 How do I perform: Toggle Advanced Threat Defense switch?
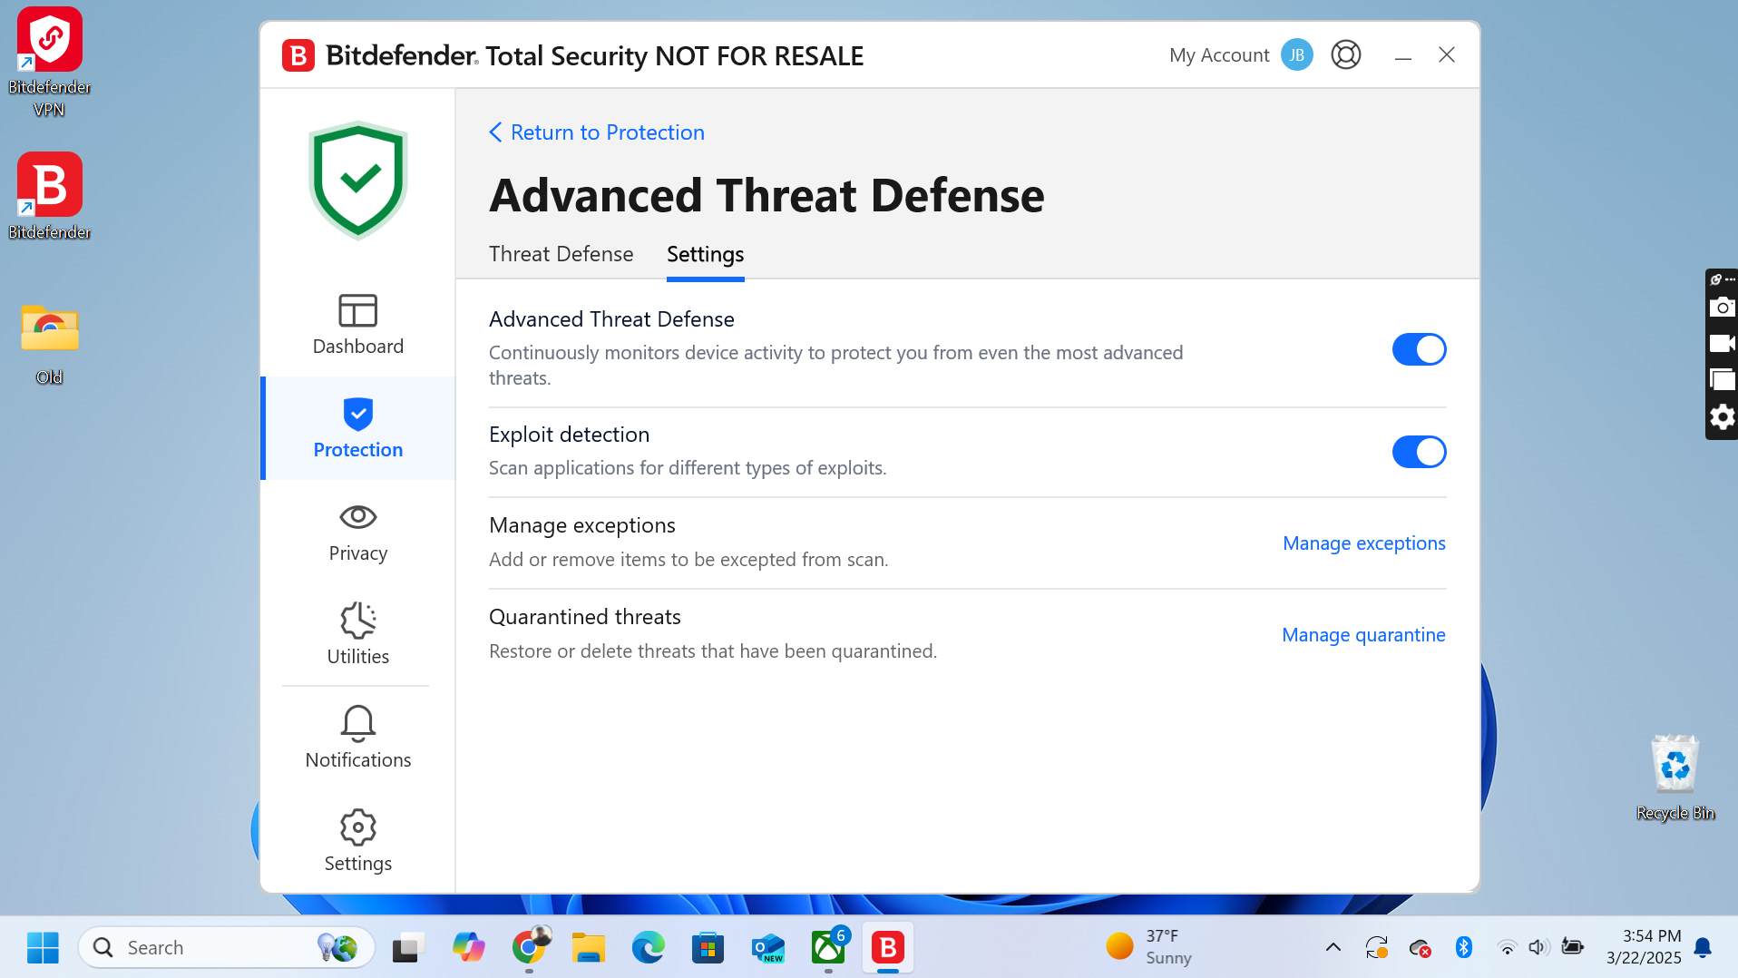click(x=1420, y=349)
